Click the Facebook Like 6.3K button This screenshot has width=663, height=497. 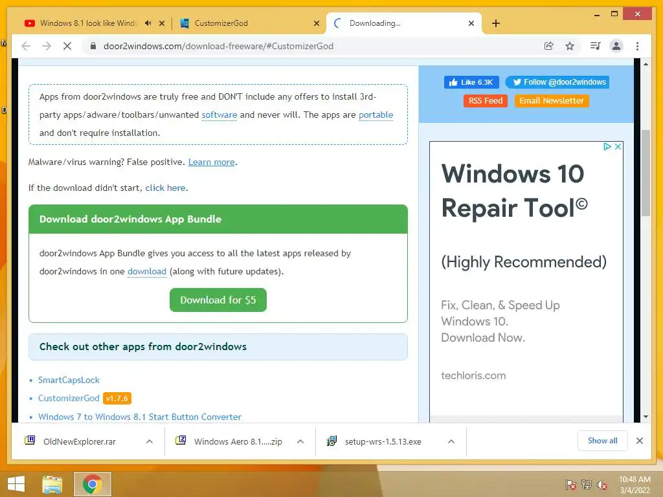click(471, 82)
